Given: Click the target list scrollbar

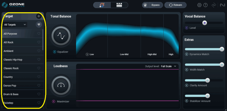Looking at the screenshot, I should click(x=43, y=40).
